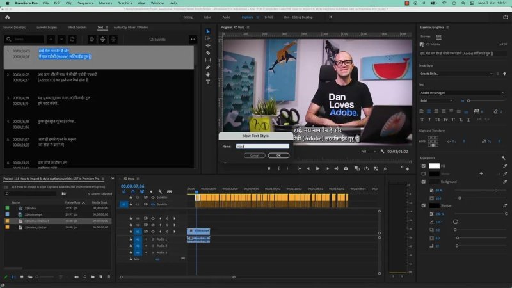Click the Text panel three-dots options button
Viewport: 512px width, 288px height.
(x=193, y=39)
